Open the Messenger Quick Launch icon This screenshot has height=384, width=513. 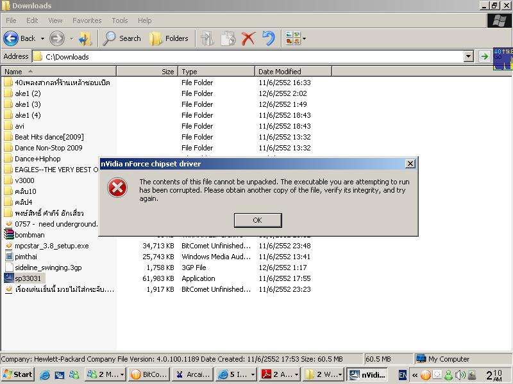(x=74, y=374)
